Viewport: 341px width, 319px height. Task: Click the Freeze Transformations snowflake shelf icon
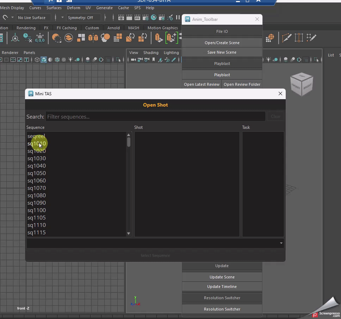40,37
